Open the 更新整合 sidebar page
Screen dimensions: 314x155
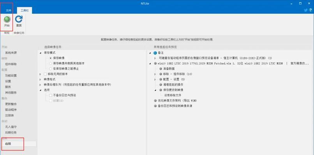(x=11, y=104)
